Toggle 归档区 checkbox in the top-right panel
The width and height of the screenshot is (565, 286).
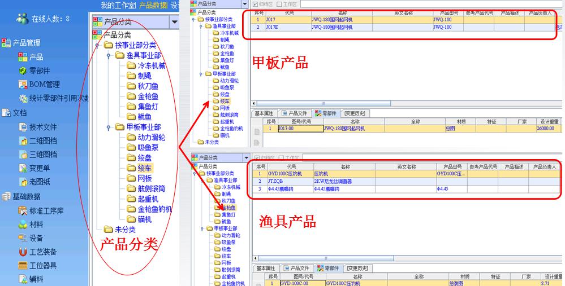[256, 5]
